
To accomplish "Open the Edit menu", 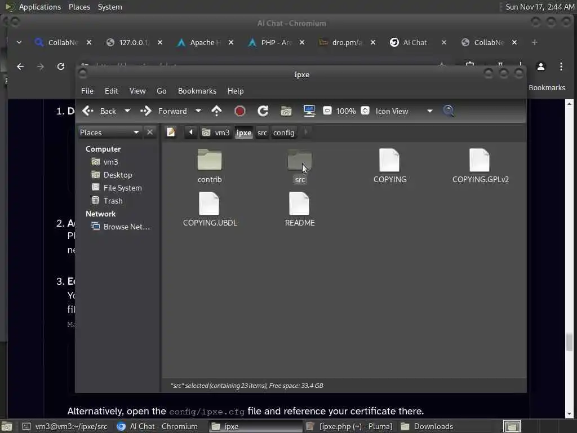I will point(112,91).
